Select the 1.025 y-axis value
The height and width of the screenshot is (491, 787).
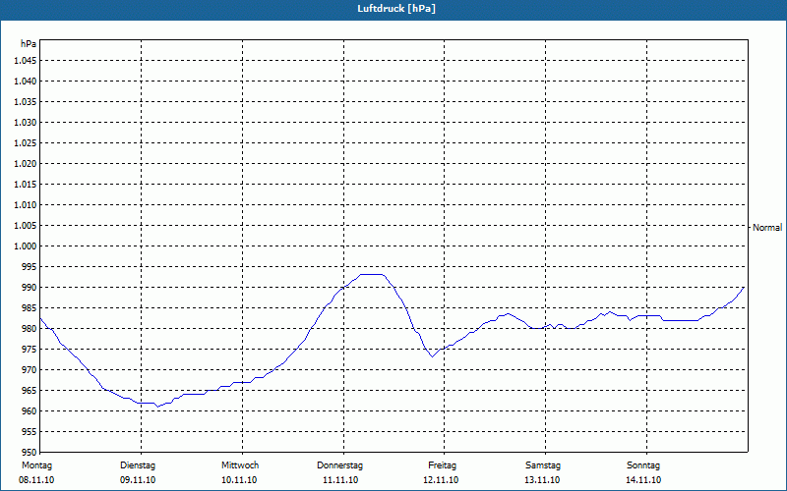pos(26,142)
